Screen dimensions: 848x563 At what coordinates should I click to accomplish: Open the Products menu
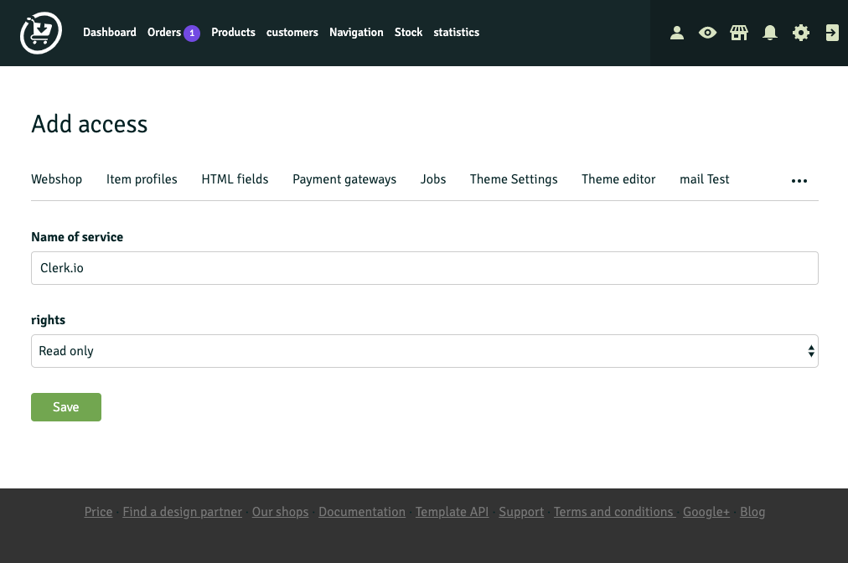click(233, 33)
